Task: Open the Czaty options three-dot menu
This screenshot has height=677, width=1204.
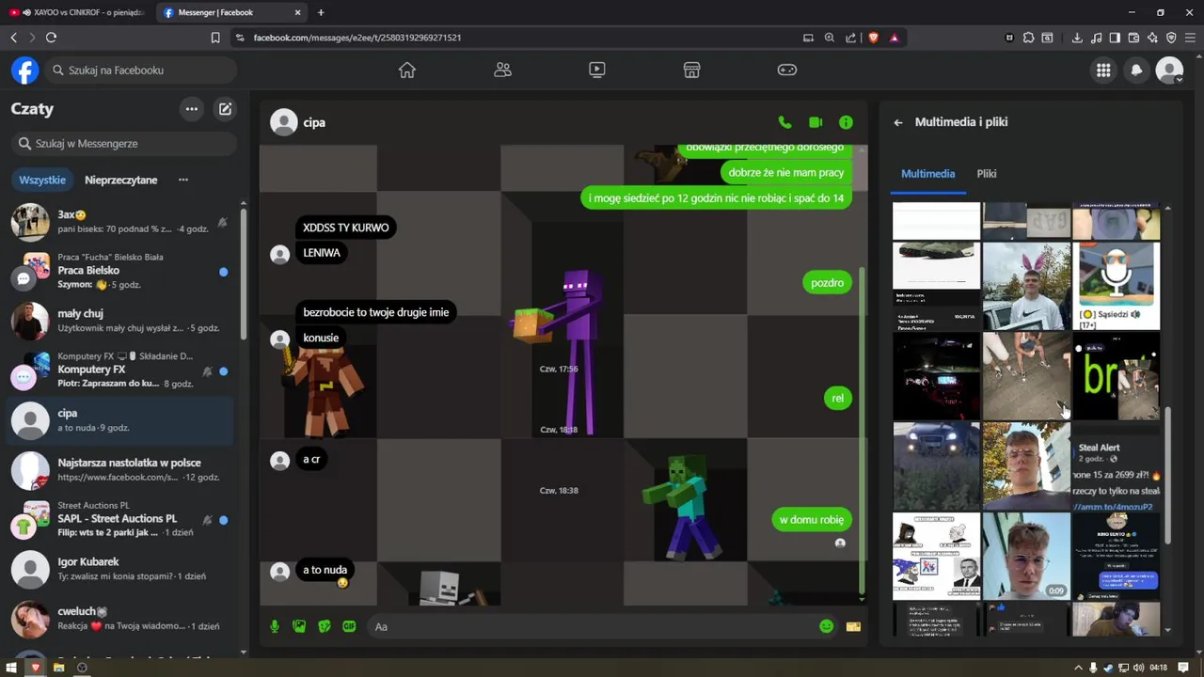Action: pyautogui.click(x=191, y=109)
